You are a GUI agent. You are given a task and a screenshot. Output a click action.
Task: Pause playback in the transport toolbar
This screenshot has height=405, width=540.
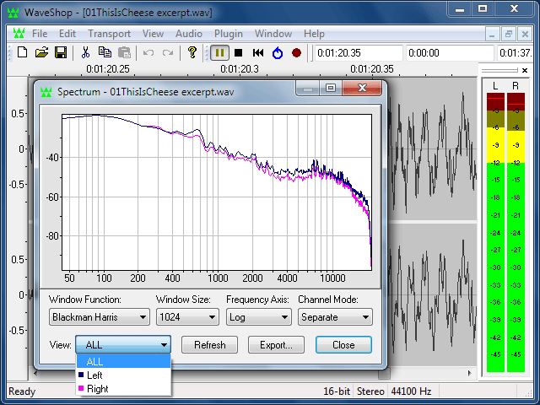(x=219, y=52)
